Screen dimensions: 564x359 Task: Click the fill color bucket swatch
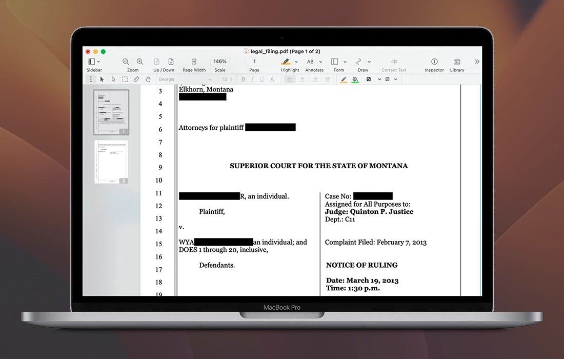(355, 79)
